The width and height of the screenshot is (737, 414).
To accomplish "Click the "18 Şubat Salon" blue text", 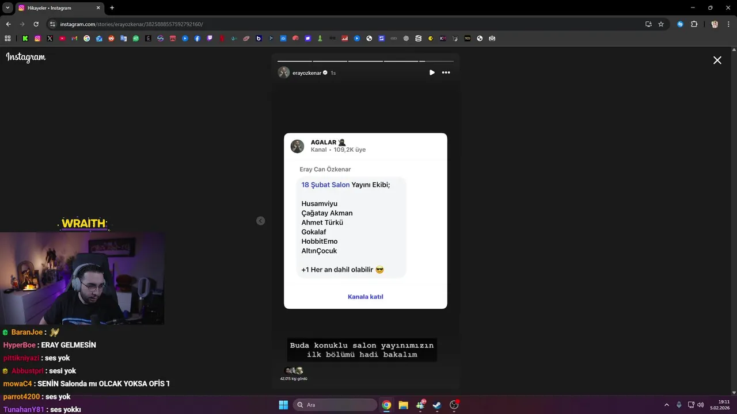I will (x=325, y=185).
